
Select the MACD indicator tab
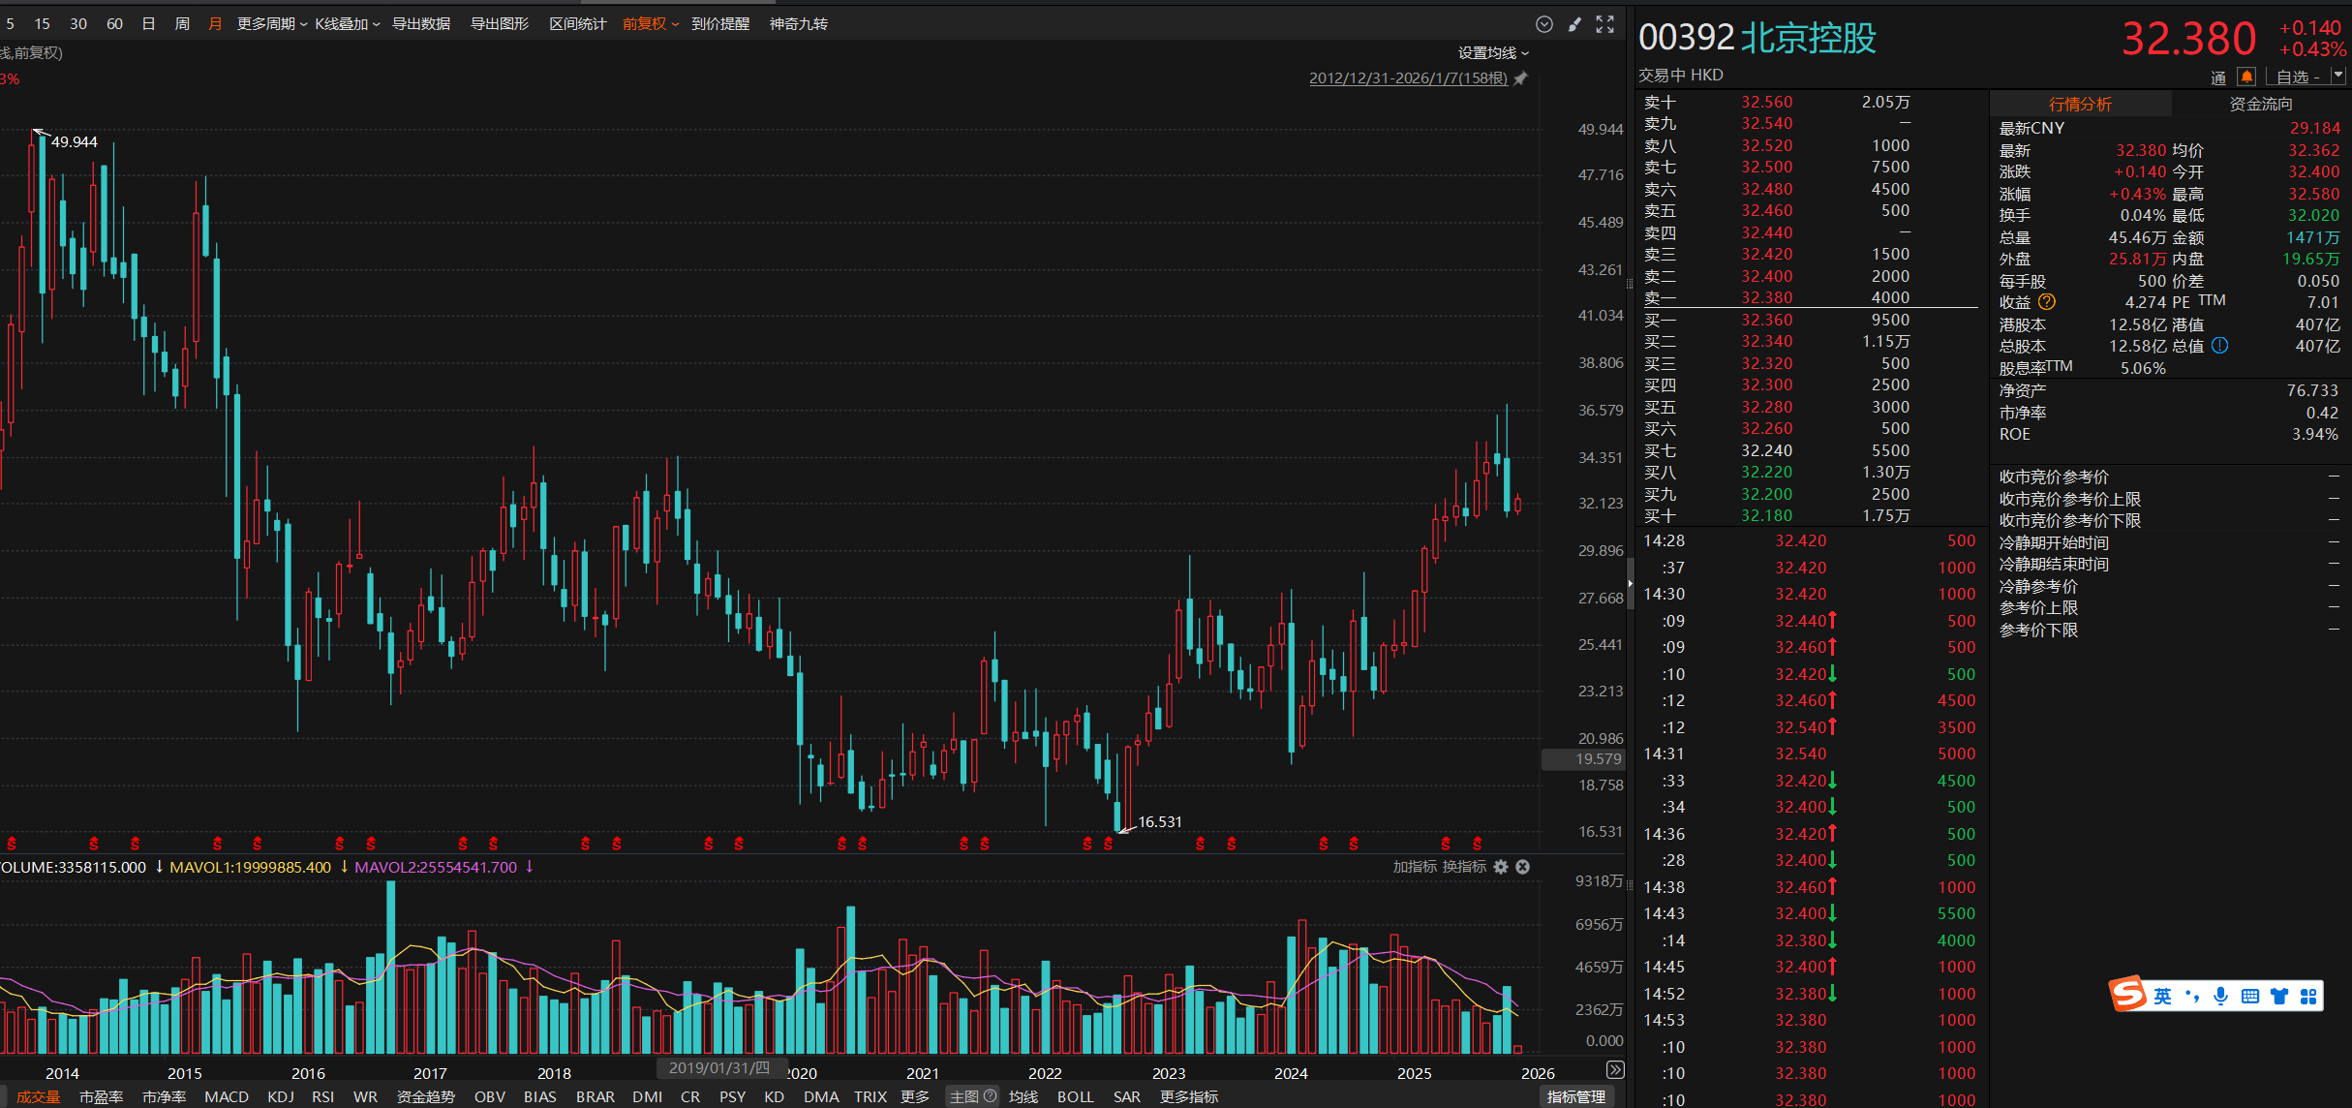227,1096
